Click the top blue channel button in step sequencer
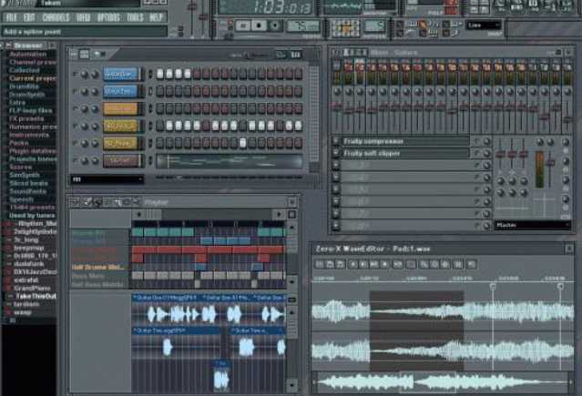Image resolution: width=582 pixels, height=396 pixels. tap(120, 74)
